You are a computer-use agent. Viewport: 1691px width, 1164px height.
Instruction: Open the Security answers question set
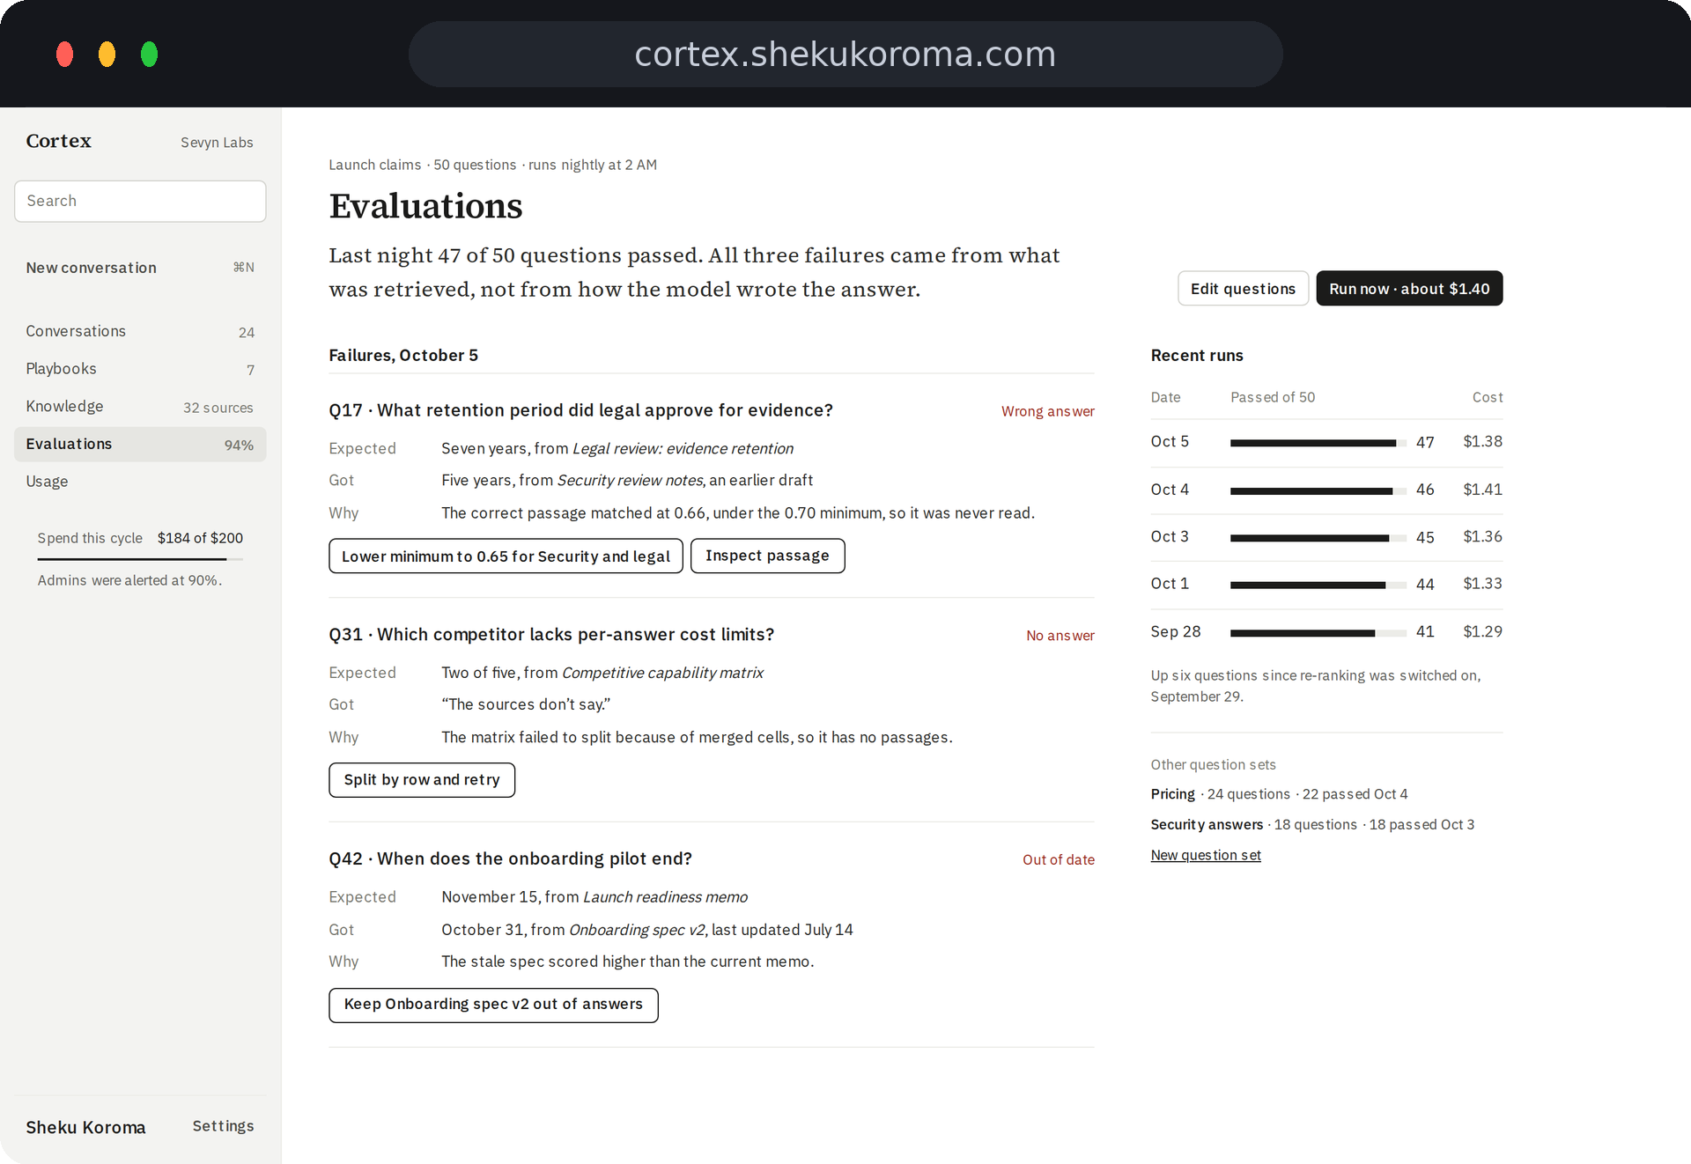1207,825
